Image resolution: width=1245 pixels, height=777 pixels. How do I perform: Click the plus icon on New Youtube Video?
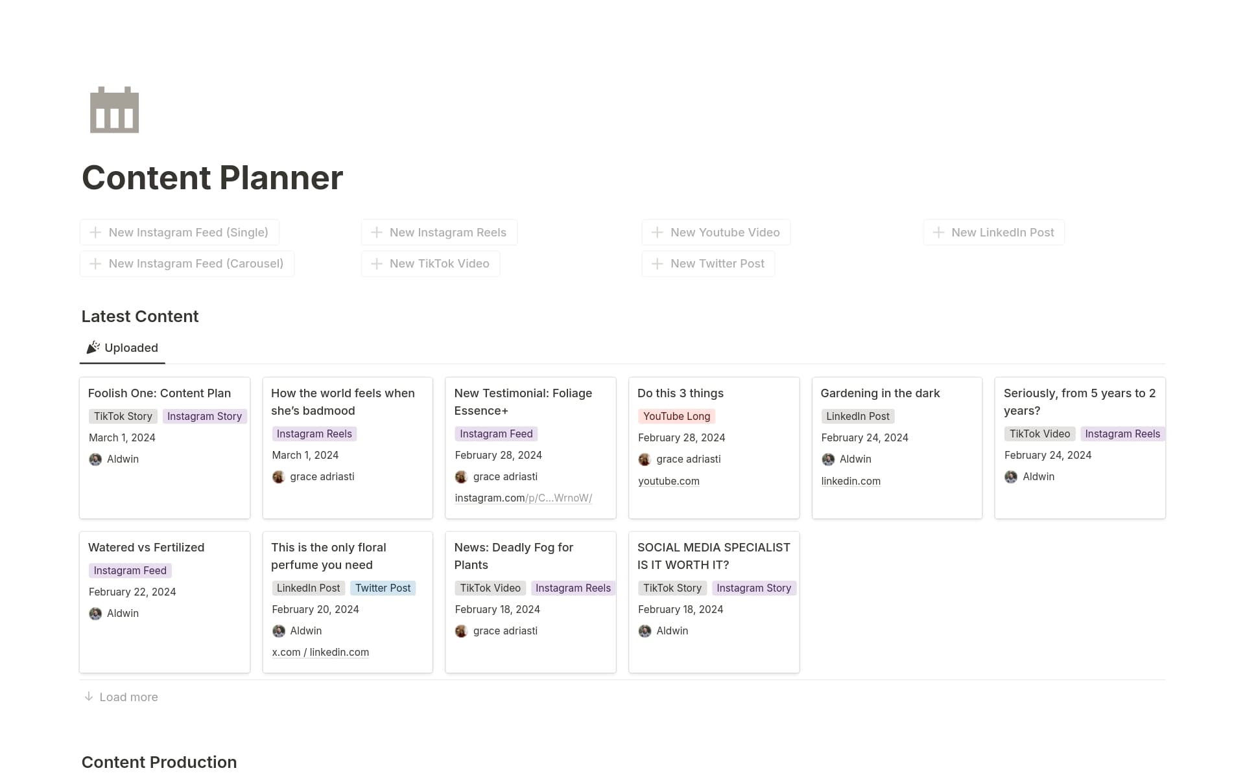click(657, 232)
